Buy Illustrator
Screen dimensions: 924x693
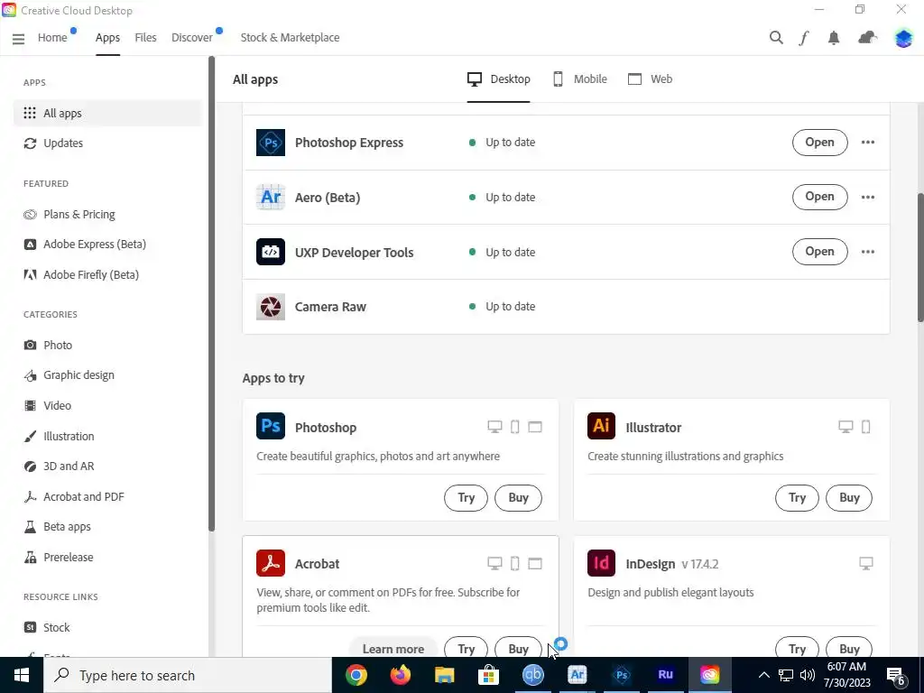[849, 498]
